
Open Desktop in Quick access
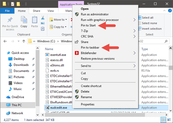pos(19,59)
